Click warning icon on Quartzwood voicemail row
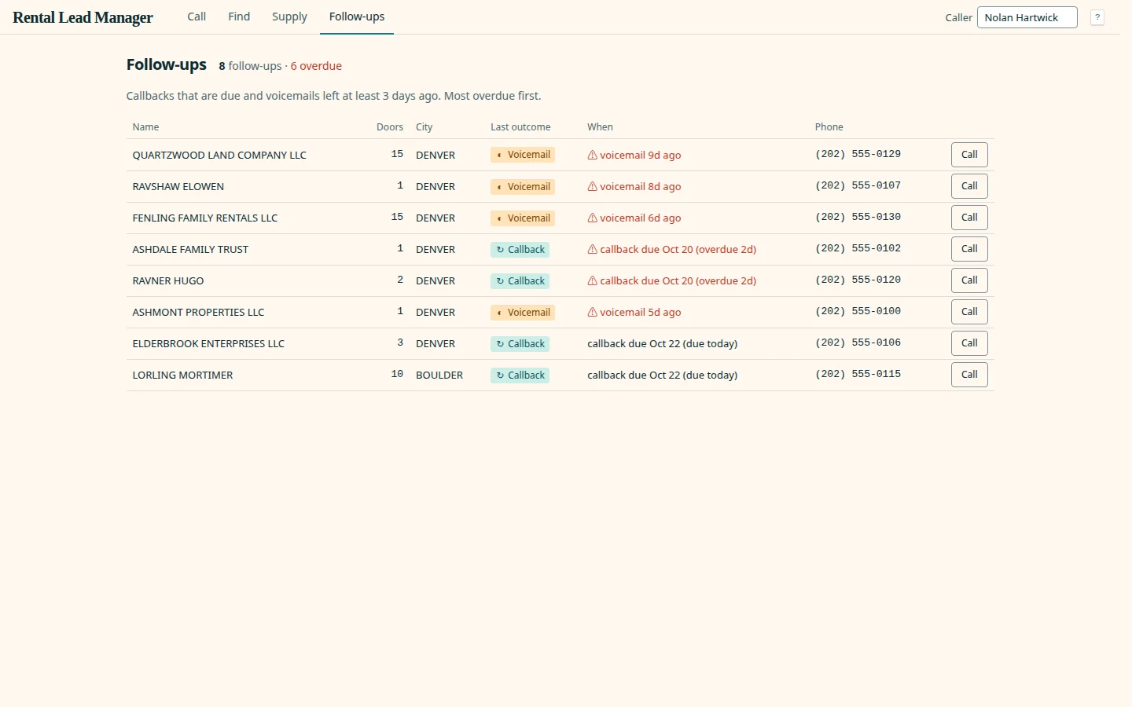This screenshot has height=707, width=1132. pos(593,155)
